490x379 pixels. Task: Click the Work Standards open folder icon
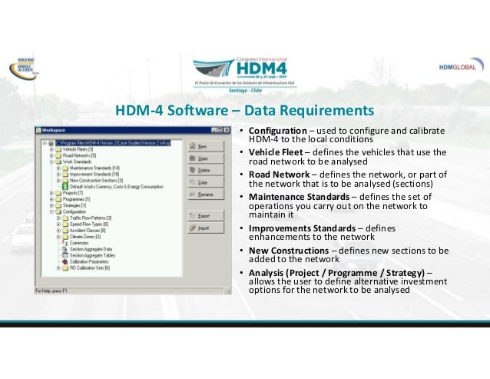pos(58,161)
